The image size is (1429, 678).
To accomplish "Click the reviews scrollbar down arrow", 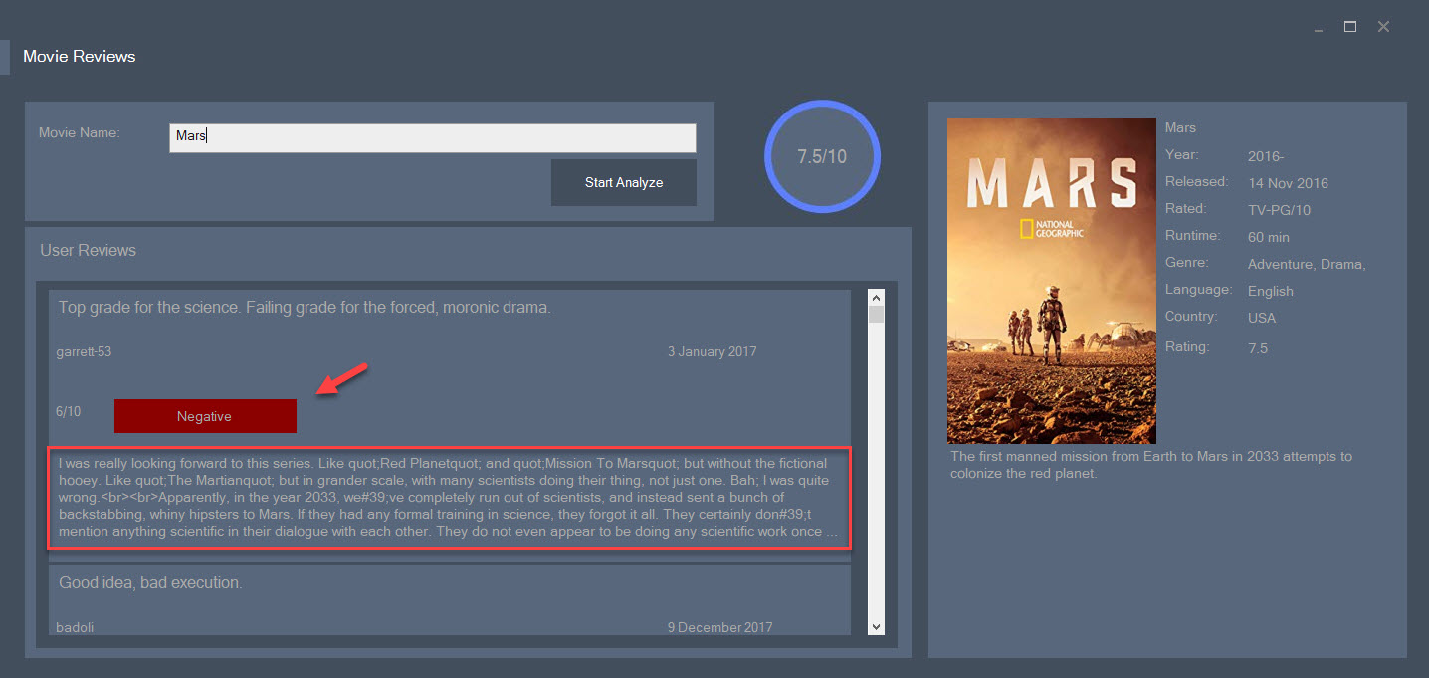I will pos(876,626).
